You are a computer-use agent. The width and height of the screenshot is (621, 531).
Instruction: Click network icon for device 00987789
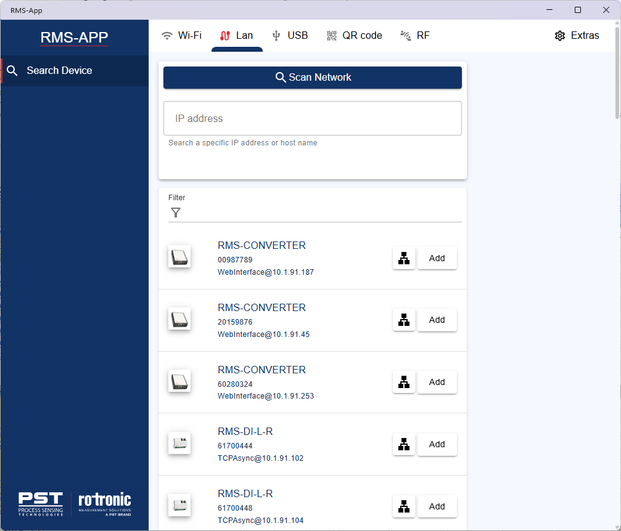[x=403, y=259]
